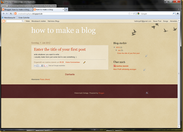Open a new tab with the plus button
This screenshot has width=183, height=132.
coord(66,10)
